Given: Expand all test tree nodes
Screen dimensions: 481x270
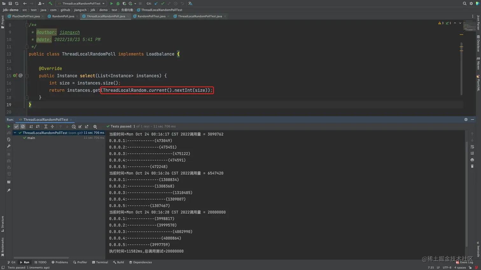Looking at the screenshot, I should pos(46,126).
